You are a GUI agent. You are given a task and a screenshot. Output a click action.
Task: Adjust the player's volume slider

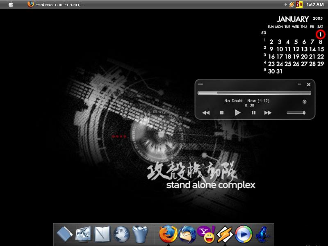[x=296, y=113]
